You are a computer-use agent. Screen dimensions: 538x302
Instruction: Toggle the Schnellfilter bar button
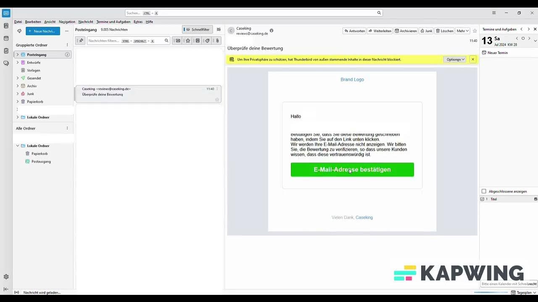tap(198, 30)
